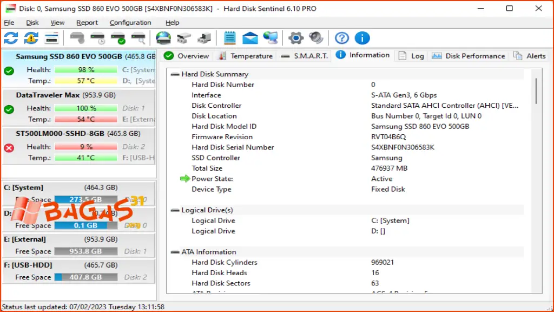Click the green health checkmark for DataTraveler Max
This screenshot has height=312, width=554.
pos(9,109)
